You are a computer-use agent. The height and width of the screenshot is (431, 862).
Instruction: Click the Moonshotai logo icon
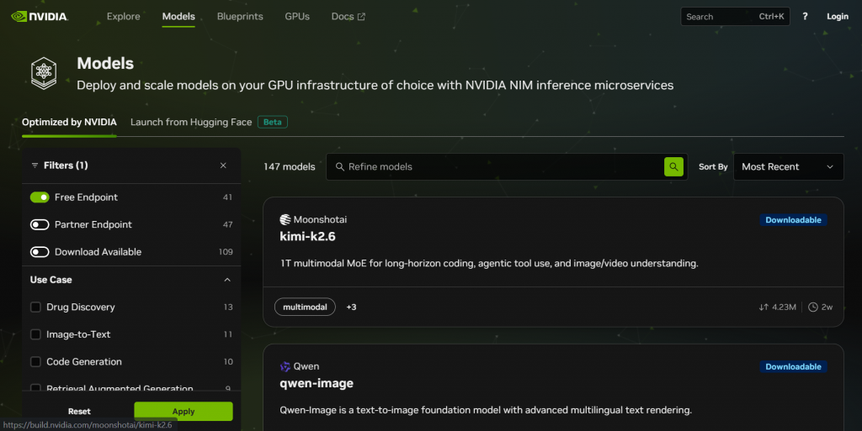point(285,220)
